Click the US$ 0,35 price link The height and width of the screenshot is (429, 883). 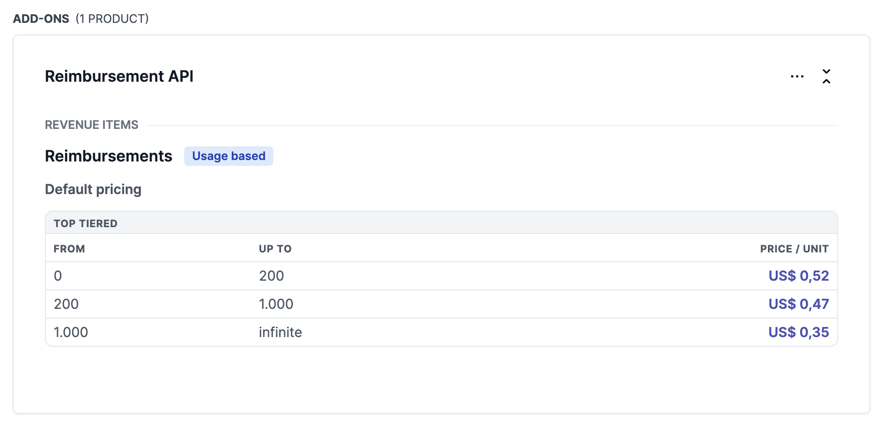click(x=798, y=332)
